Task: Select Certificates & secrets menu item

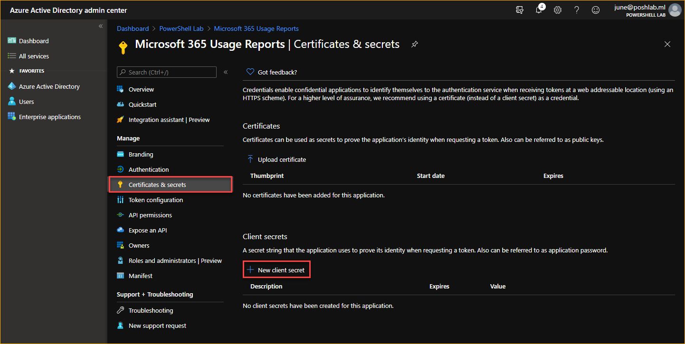Action: [171, 185]
